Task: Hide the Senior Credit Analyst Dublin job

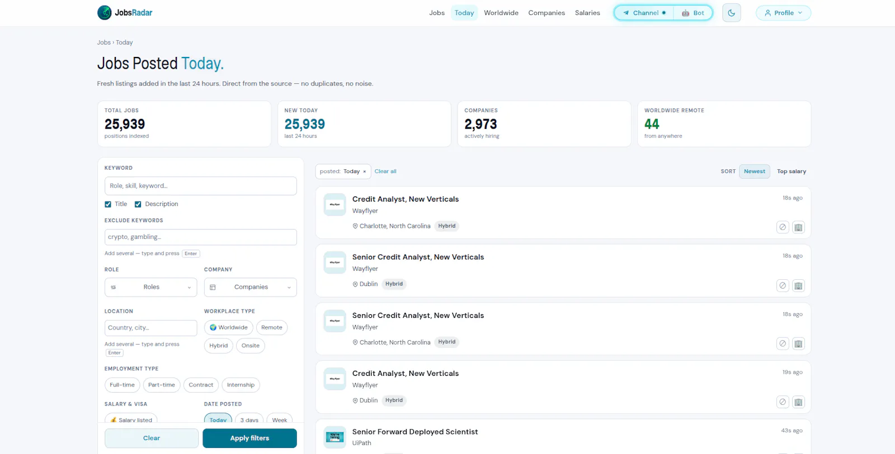Action: pyautogui.click(x=783, y=286)
